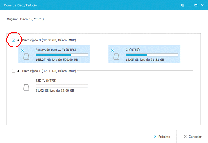Screen dimensions: 208x143
Task: Click the Reservado pelo usage bar
Action: (62, 55)
